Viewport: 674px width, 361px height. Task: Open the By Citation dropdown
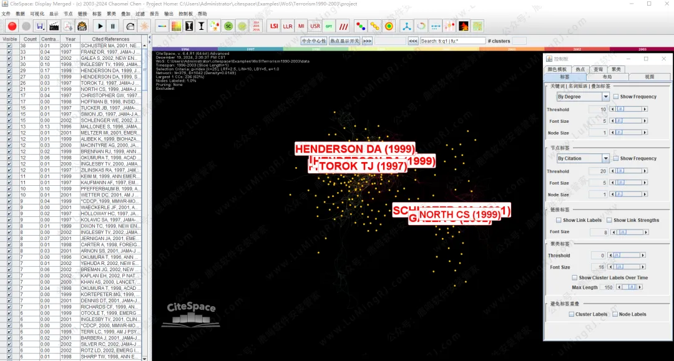pyautogui.click(x=583, y=158)
